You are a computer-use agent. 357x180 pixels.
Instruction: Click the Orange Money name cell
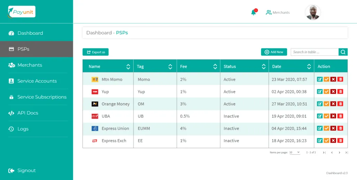pos(108,104)
